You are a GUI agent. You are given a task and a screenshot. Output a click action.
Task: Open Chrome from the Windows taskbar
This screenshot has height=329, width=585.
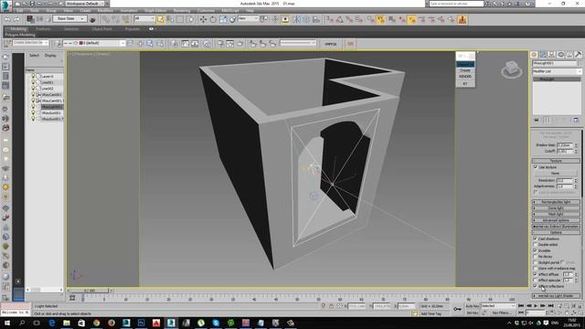96,323
